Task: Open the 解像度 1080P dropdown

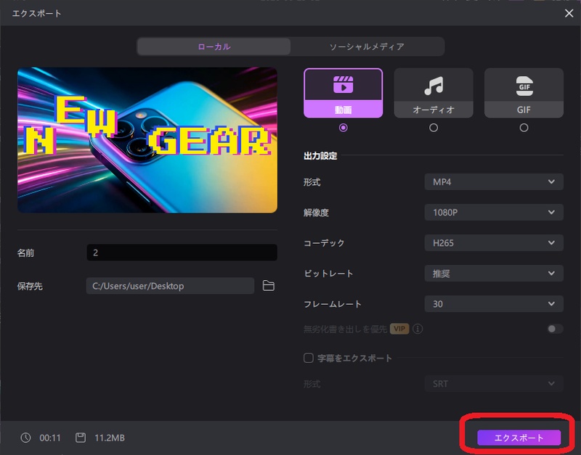Action: (x=494, y=213)
